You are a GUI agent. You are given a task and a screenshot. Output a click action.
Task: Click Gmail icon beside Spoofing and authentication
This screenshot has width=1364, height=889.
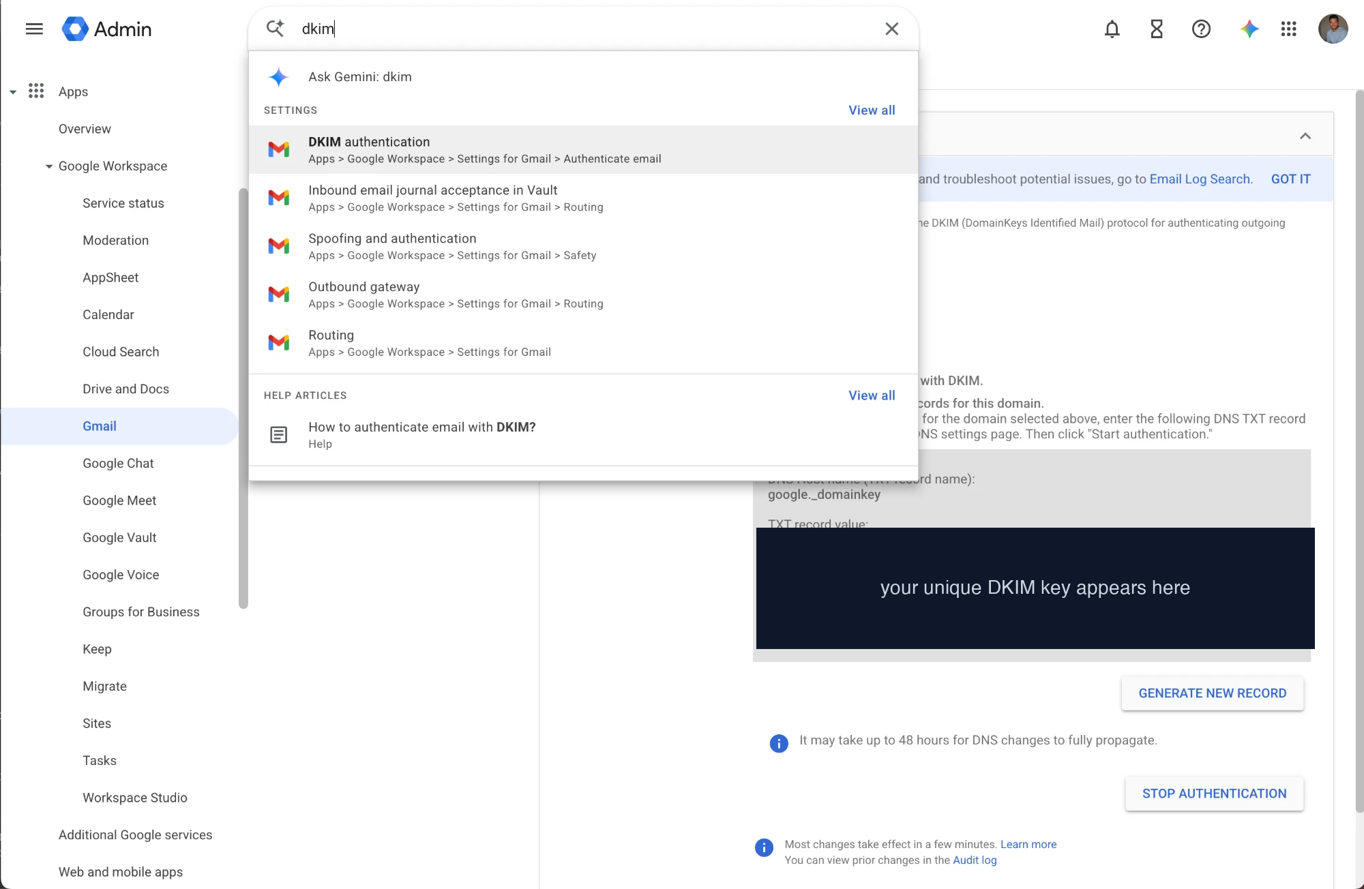tap(278, 246)
